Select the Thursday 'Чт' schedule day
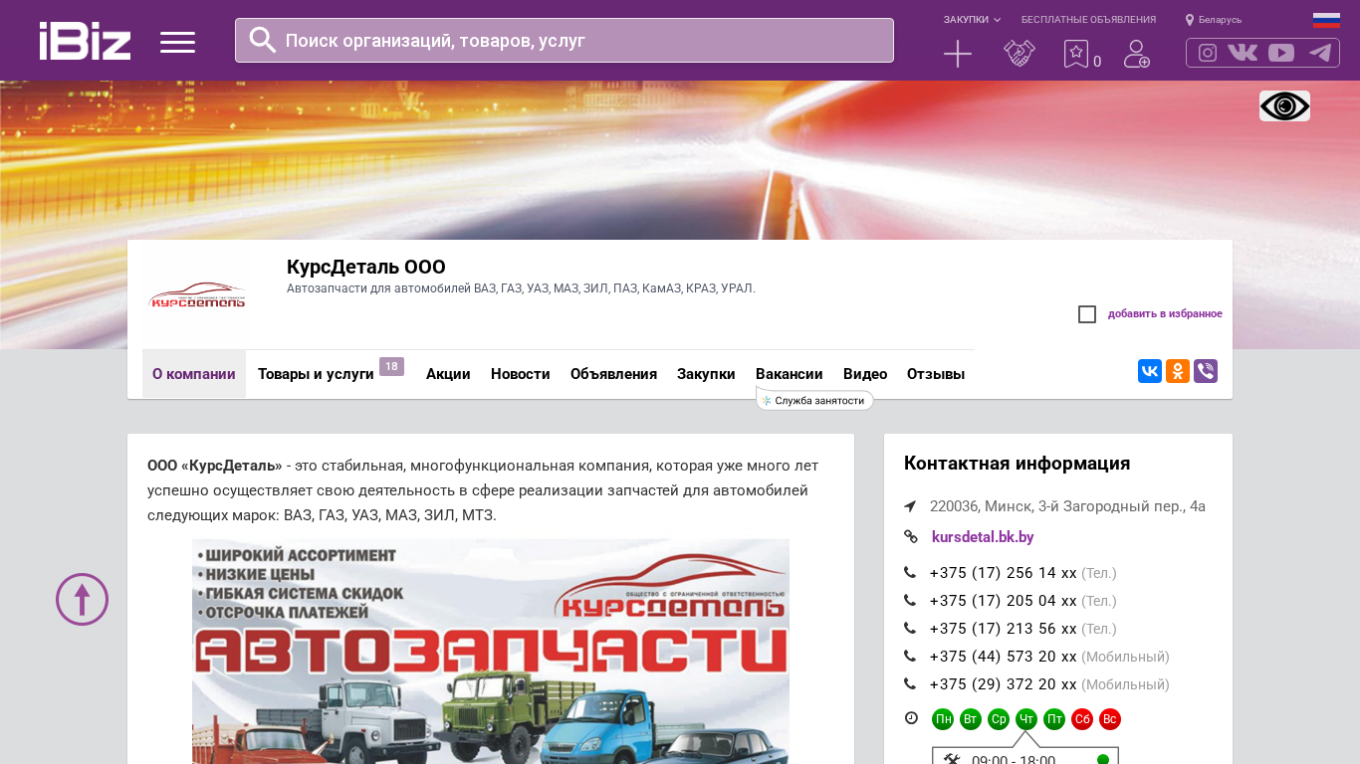1360x764 pixels. 1026,719
